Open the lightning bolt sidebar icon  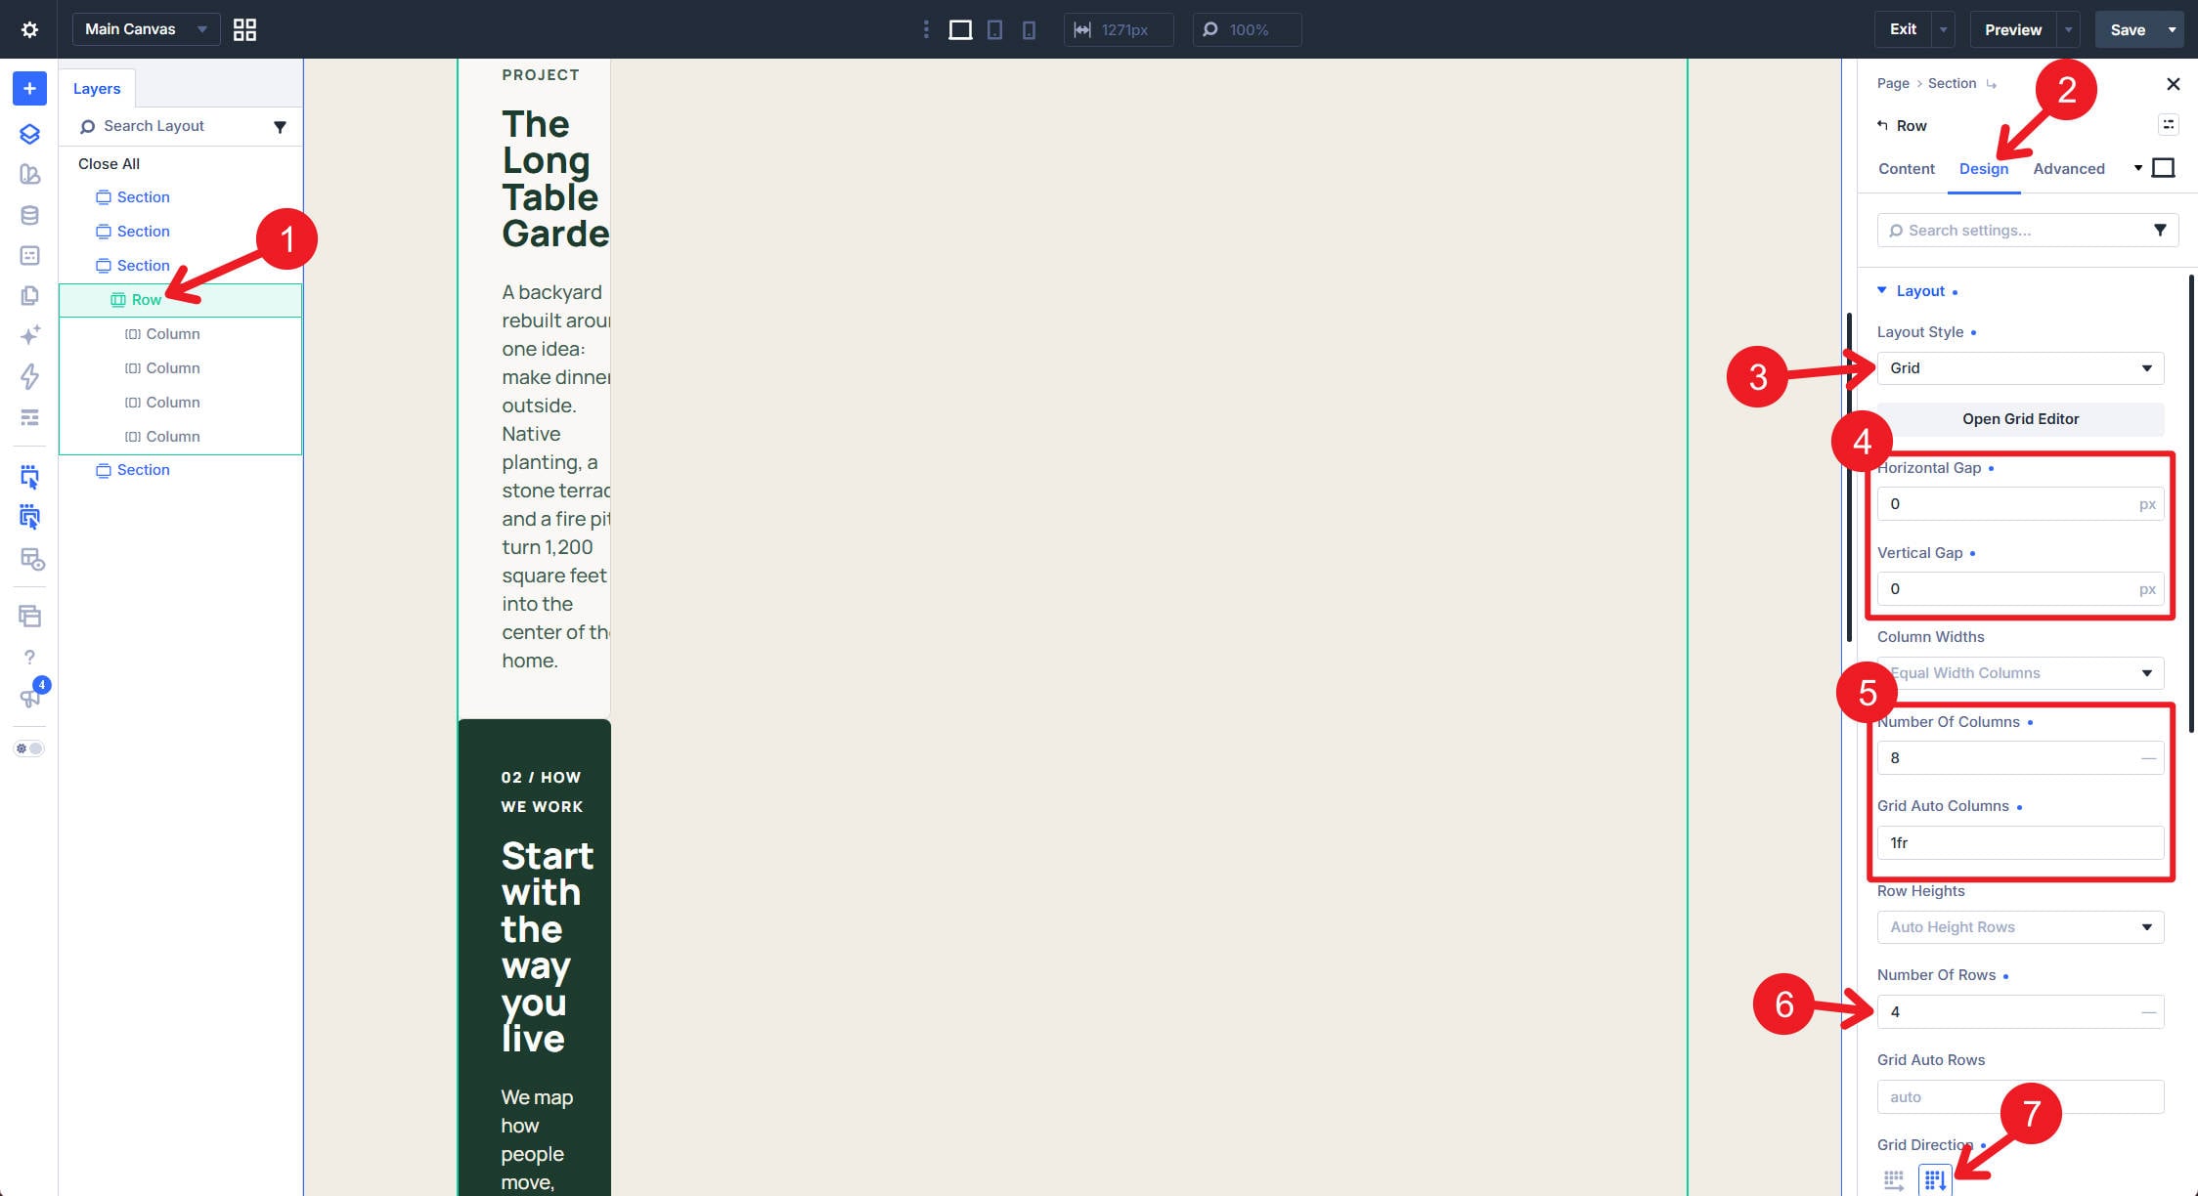coord(29,376)
